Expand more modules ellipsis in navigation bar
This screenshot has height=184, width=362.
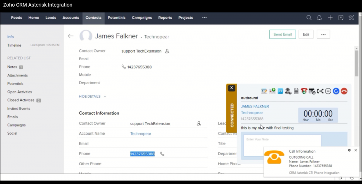(x=204, y=18)
